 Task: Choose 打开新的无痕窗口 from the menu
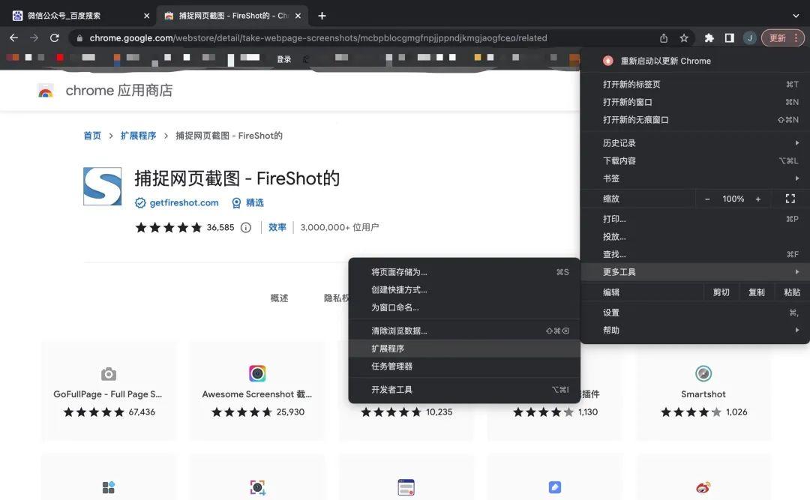pos(695,119)
